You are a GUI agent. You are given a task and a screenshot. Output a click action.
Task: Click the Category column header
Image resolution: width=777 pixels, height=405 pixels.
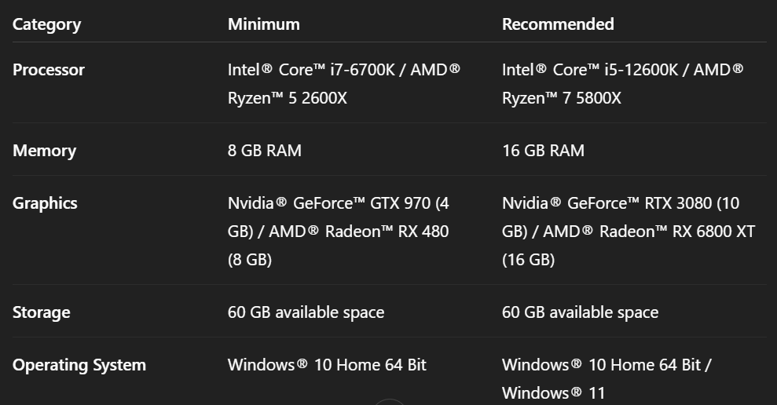[x=46, y=24]
